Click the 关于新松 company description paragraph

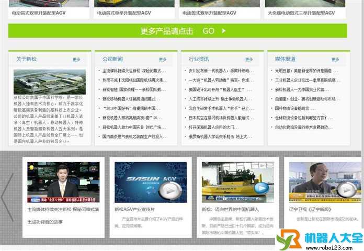pos(48,119)
